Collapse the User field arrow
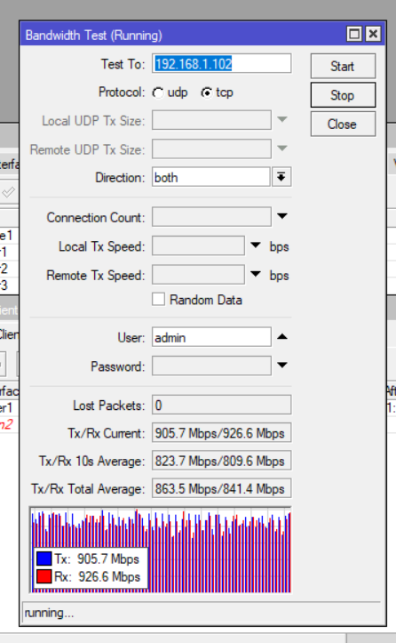The image size is (396, 643). (282, 337)
